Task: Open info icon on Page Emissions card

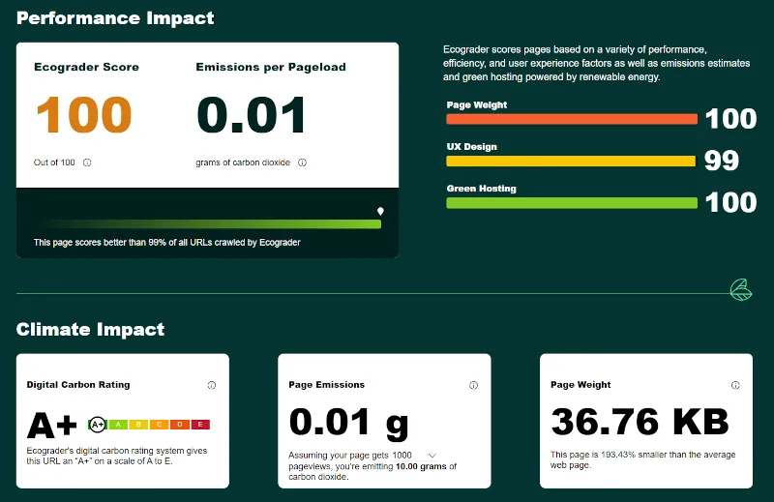Action: click(473, 385)
